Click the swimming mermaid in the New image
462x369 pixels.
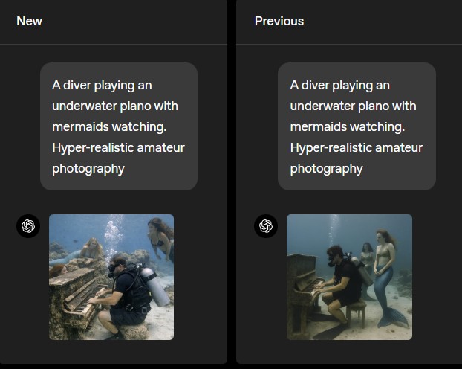click(161, 237)
